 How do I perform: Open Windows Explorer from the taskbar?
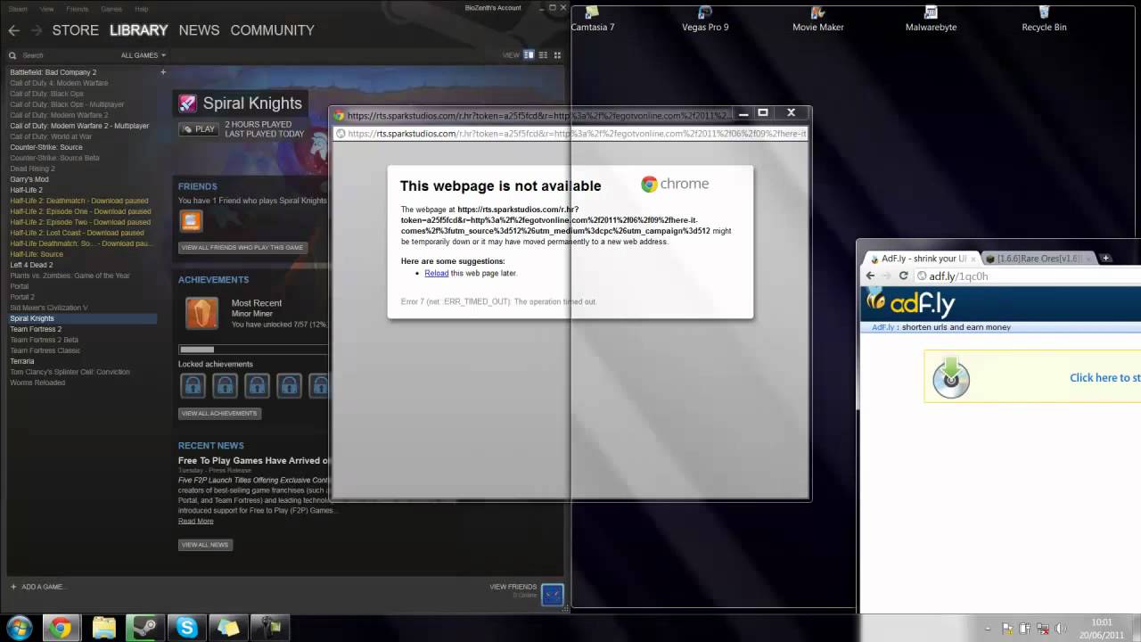click(103, 628)
